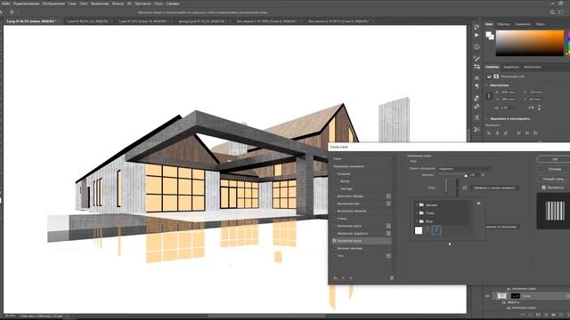Click the opacity percent input field
This screenshot has width=570, height=320.
tap(473, 175)
